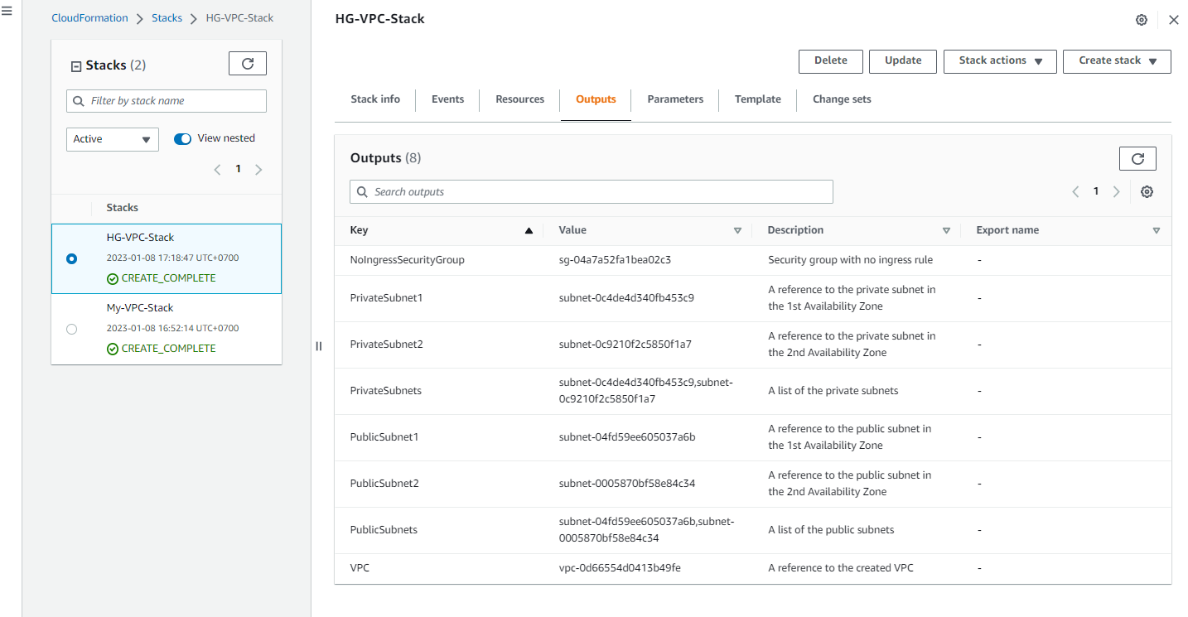Image resolution: width=1188 pixels, height=617 pixels.
Task: Refresh the Outputs table
Action: (x=1137, y=158)
